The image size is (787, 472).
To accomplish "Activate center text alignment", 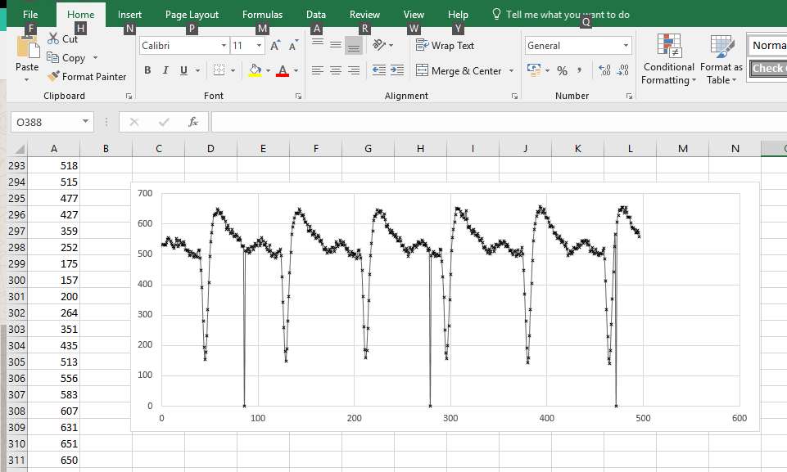I will click(334, 71).
